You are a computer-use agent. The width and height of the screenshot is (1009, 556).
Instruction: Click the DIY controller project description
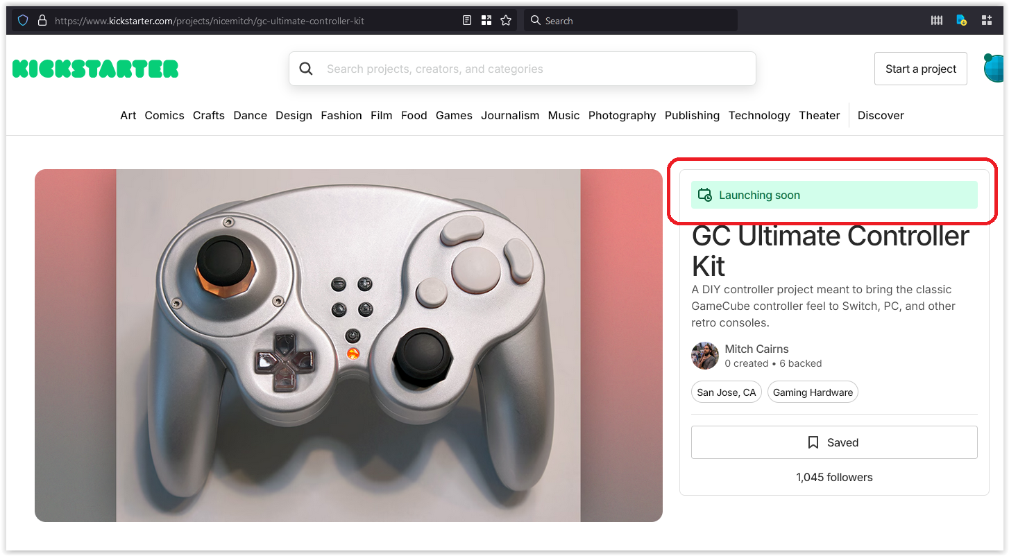[824, 306]
